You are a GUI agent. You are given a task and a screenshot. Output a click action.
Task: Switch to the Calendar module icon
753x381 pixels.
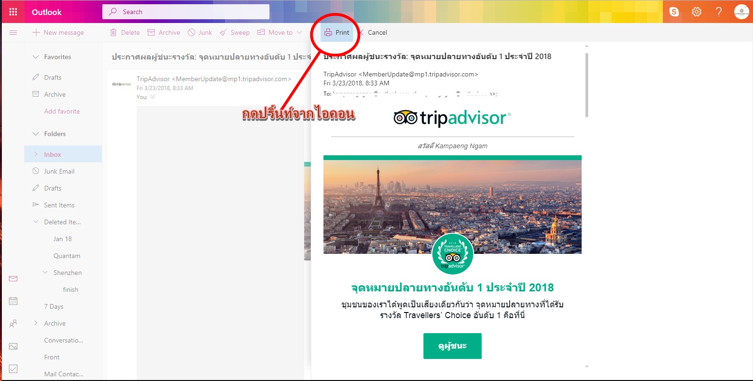point(13,301)
